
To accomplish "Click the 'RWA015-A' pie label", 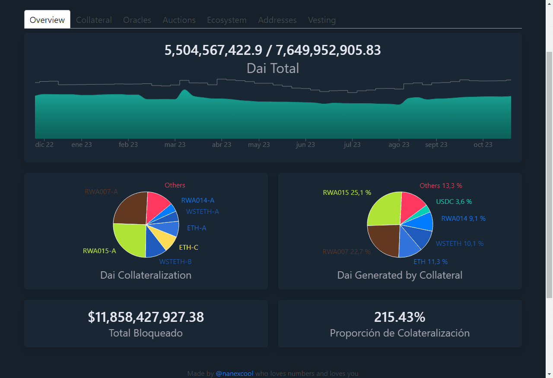I will tap(99, 251).
